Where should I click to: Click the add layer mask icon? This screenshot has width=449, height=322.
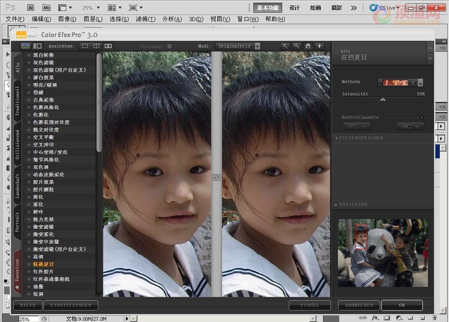pos(387,318)
